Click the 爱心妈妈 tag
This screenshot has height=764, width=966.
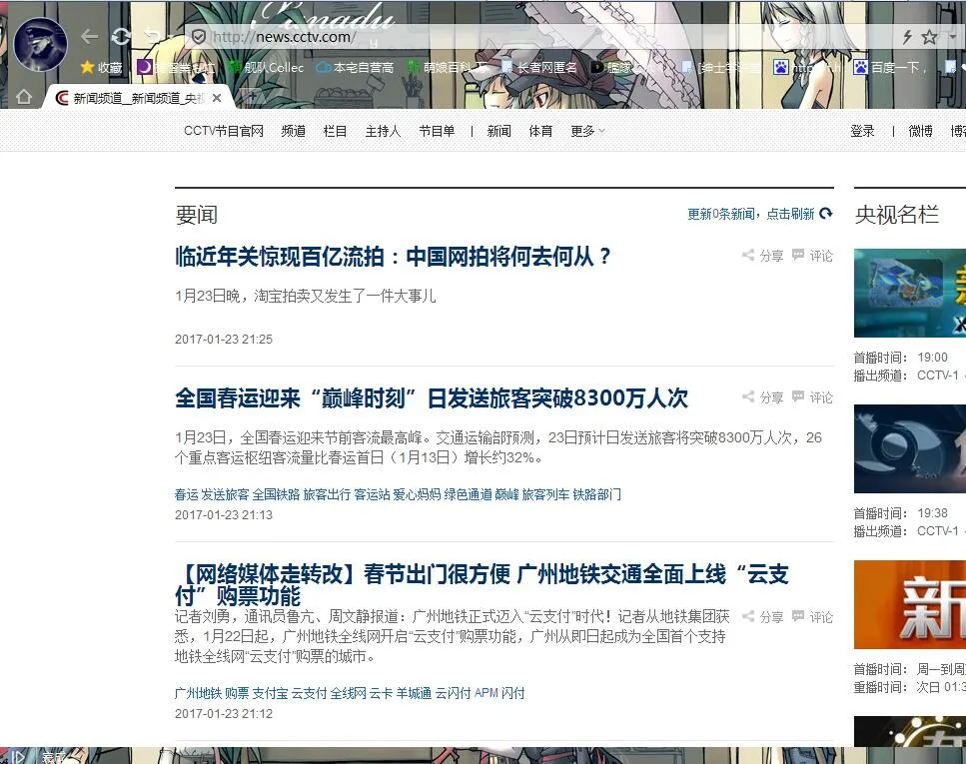click(418, 494)
